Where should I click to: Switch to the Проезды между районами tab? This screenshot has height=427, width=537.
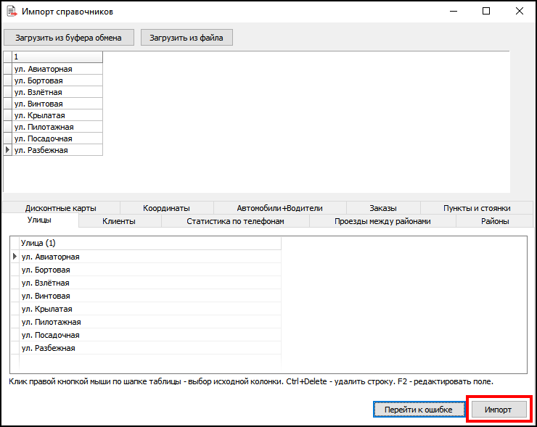click(382, 221)
